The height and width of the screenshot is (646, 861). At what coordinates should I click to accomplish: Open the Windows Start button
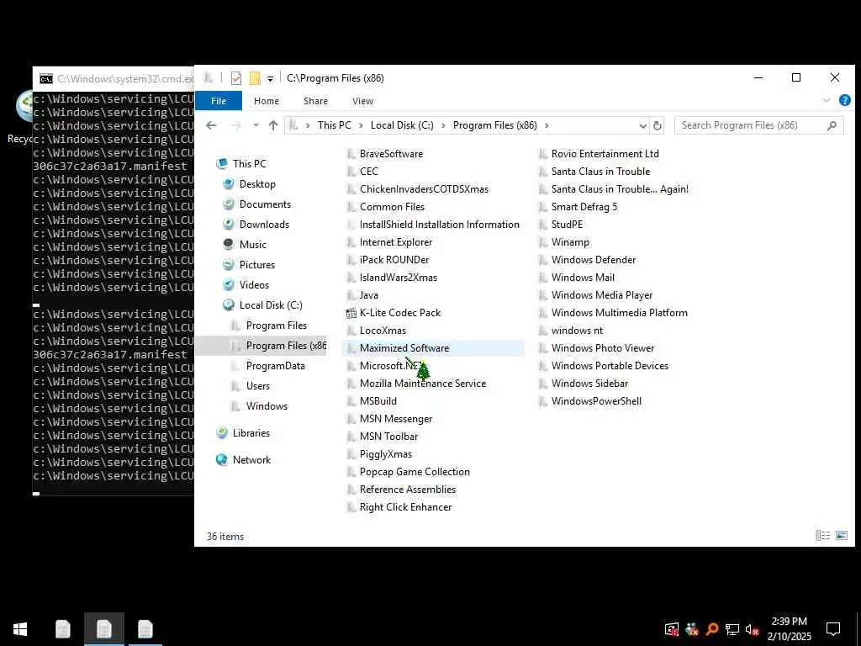[20, 629]
